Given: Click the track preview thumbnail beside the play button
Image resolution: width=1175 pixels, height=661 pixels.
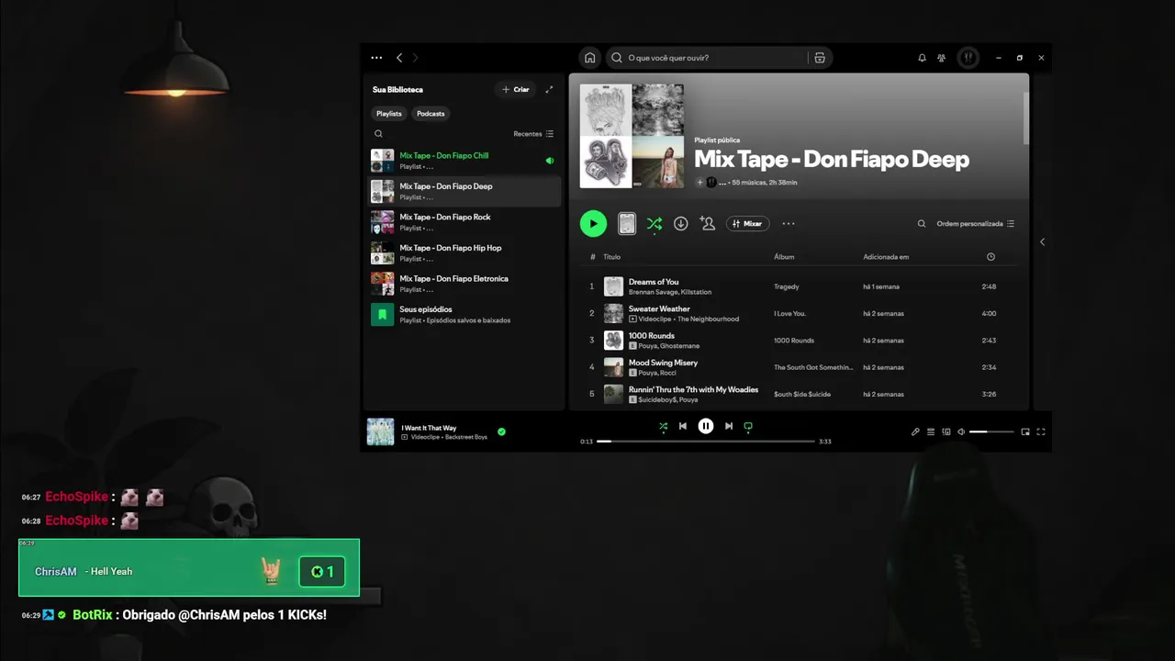Looking at the screenshot, I should coord(627,223).
